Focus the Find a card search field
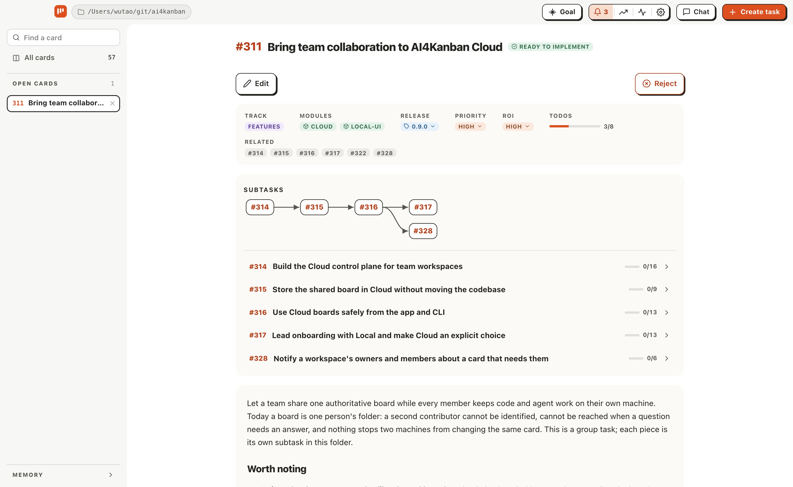The width and height of the screenshot is (793, 487). [x=63, y=38]
